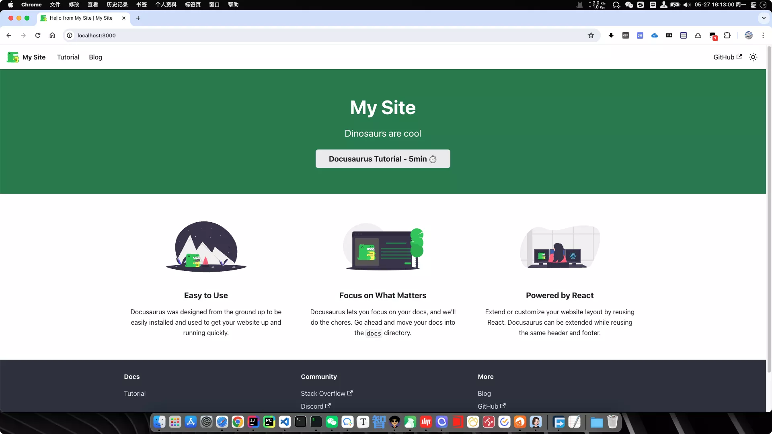Viewport: 772px width, 434px height.
Task: Open the Chrome three-dot menu
Action: coord(763,35)
